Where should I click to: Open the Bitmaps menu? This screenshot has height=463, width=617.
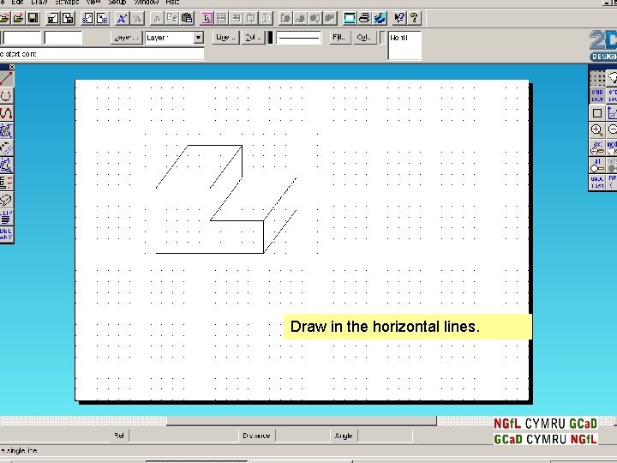click(67, 2)
